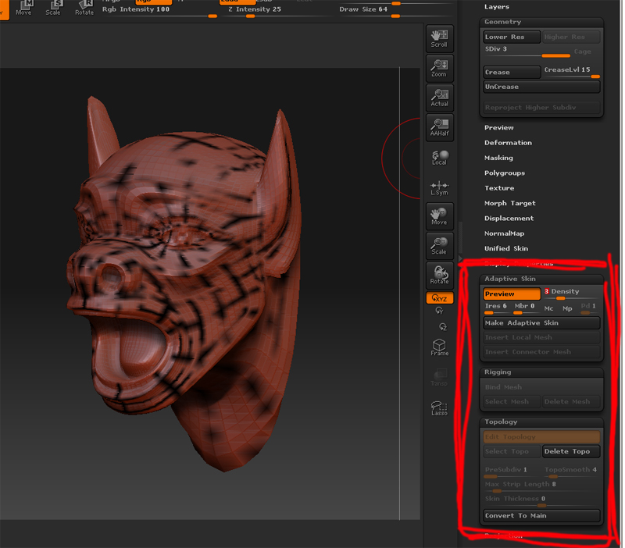Toggle L.Sym local symmetry

tap(439, 187)
